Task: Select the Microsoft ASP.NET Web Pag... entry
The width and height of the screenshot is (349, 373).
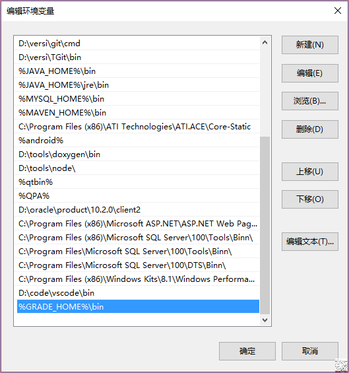Action: 137,224
